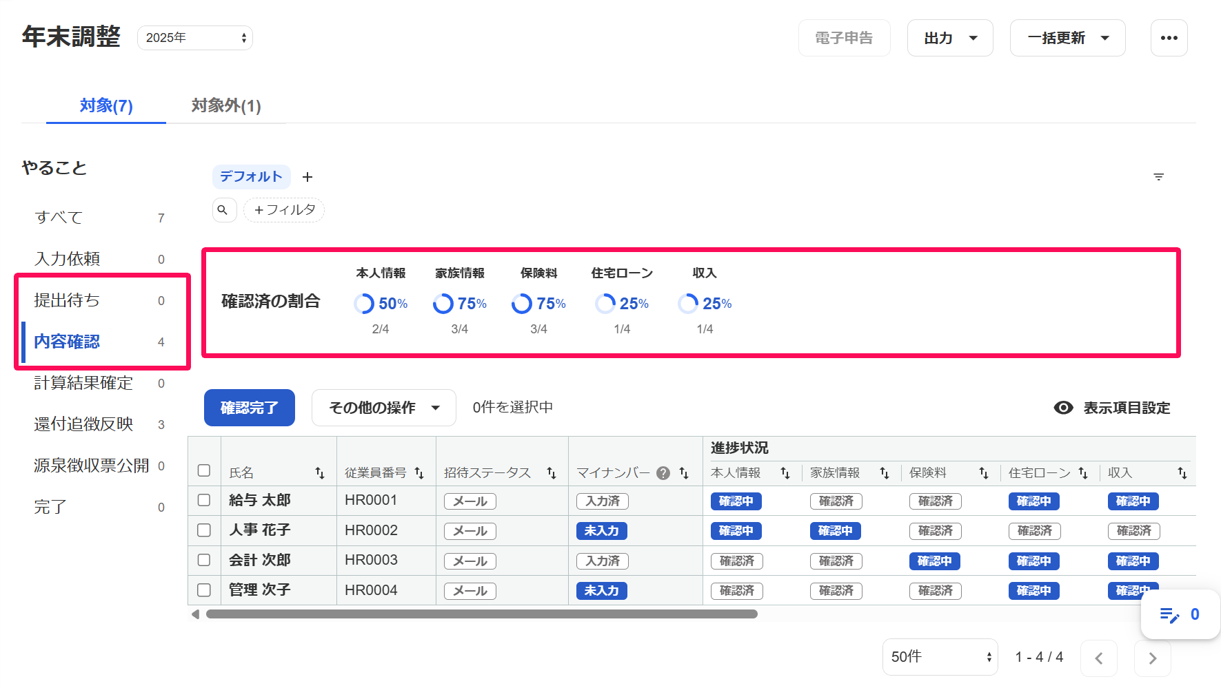Expand the 一括更新 dropdown
1221x688 pixels.
pyautogui.click(x=1068, y=38)
